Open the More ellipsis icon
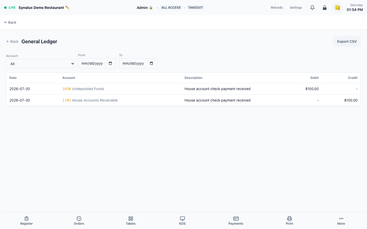The width and height of the screenshot is (367, 229). click(x=341, y=219)
